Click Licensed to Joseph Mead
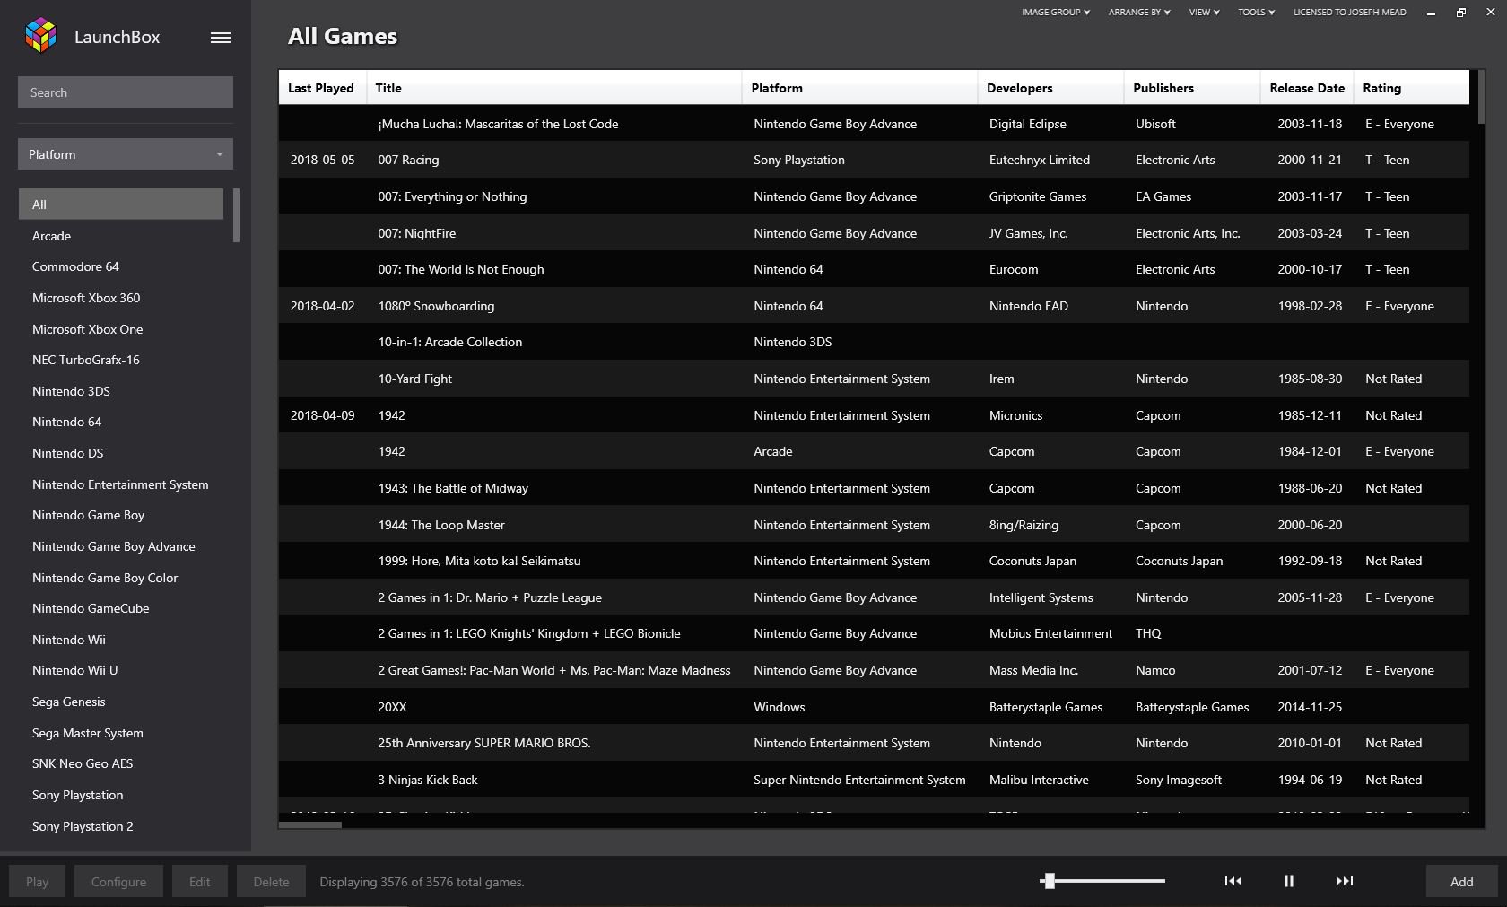This screenshot has height=907, width=1507. pos(1349,13)
